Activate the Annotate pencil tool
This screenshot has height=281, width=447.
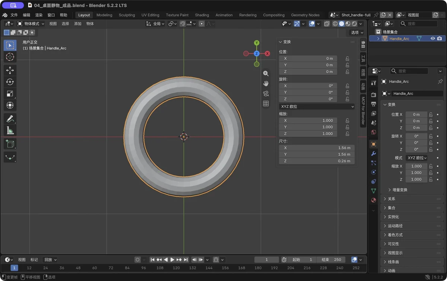[x=10, y=118]
